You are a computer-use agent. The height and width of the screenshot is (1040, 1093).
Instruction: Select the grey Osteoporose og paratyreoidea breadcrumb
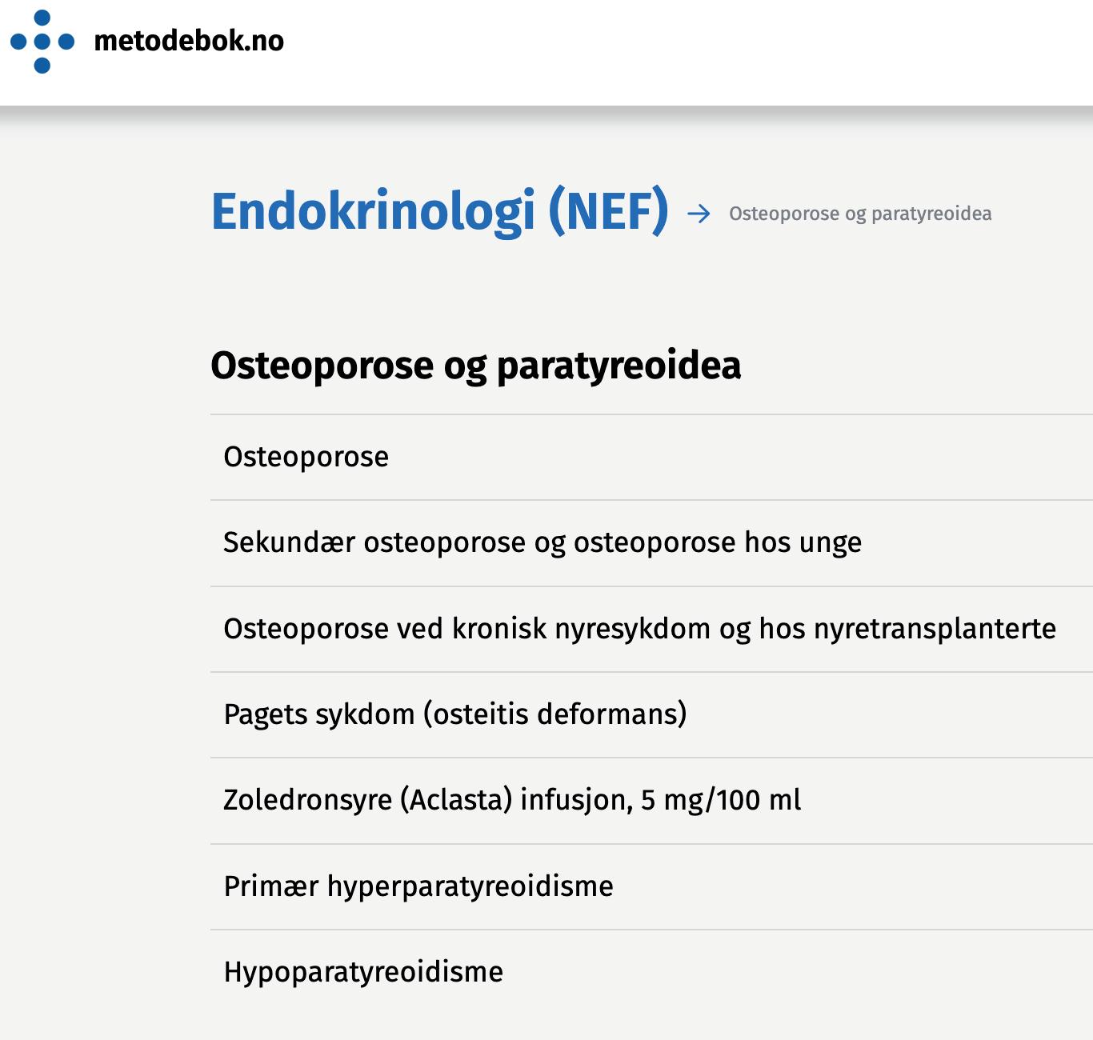point(860,214)
